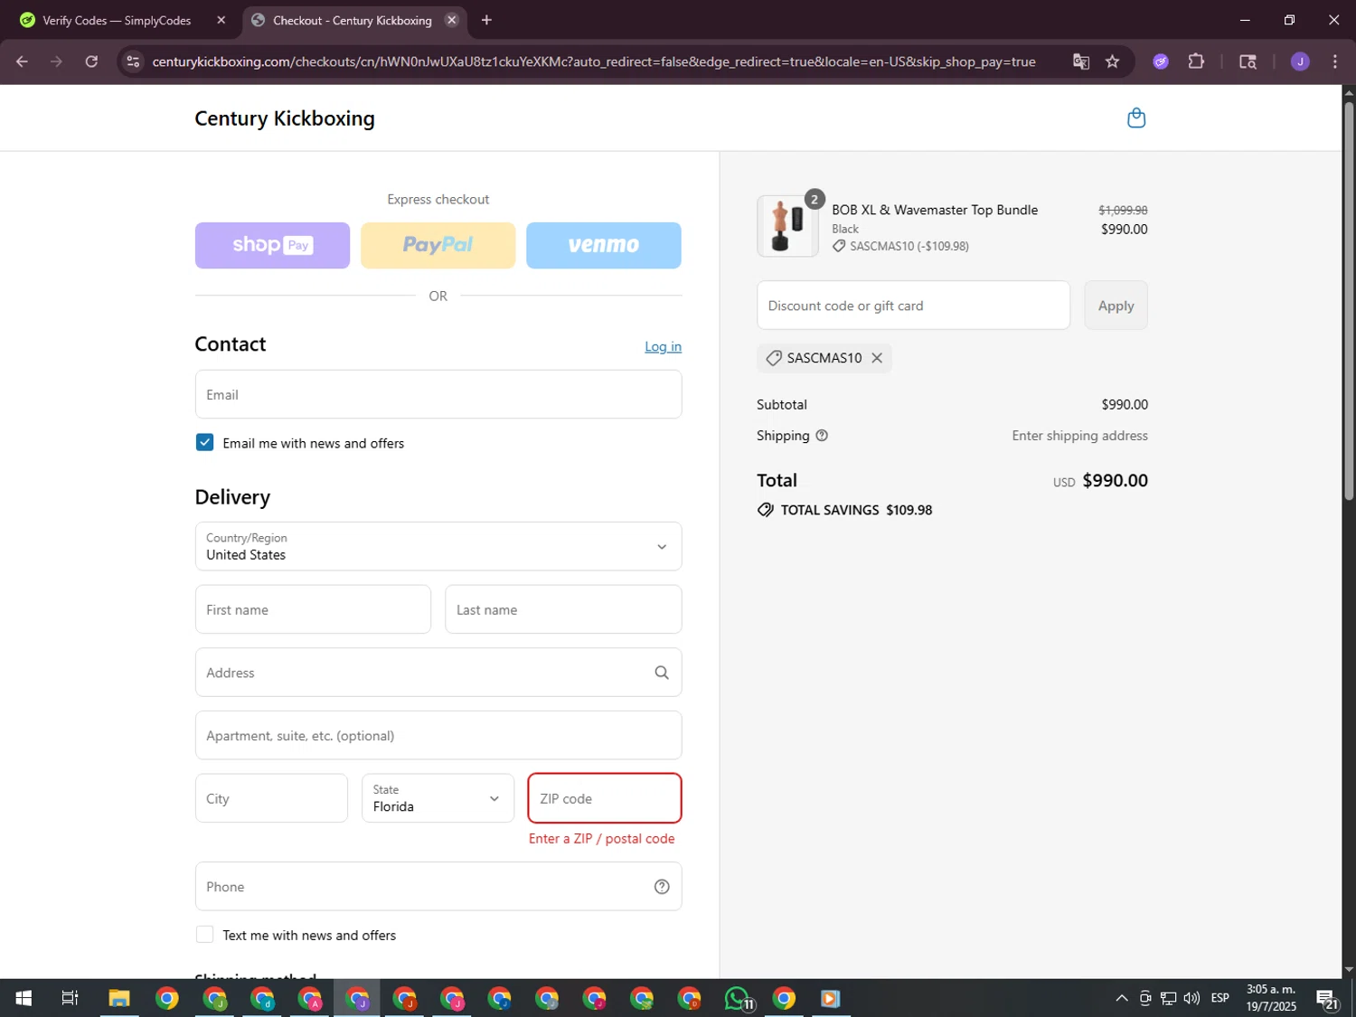Open the Chrome side panel icon
Viewport: 1356px width, 1017px height.
[x=1248, y=61]
